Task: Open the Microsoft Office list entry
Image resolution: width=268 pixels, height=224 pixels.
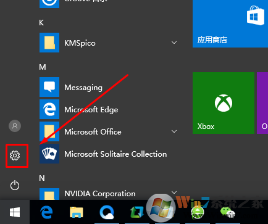Action: tap(109, 131)
